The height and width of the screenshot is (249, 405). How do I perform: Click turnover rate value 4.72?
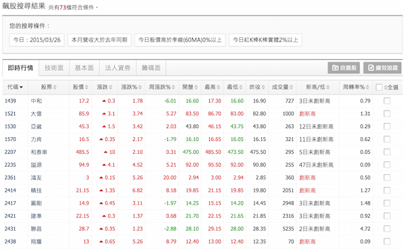point(365,229)
